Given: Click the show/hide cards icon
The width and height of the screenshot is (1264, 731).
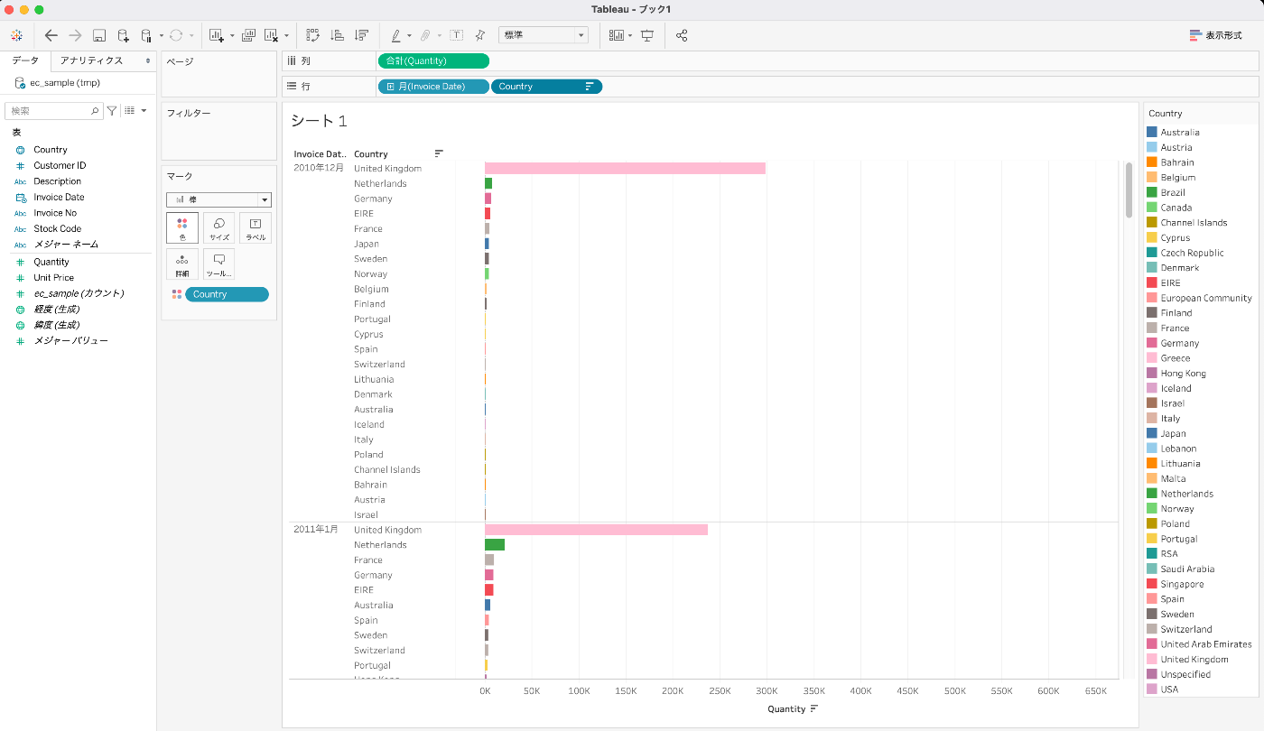Looking at the screenshot, I should (x=617, y=35).
